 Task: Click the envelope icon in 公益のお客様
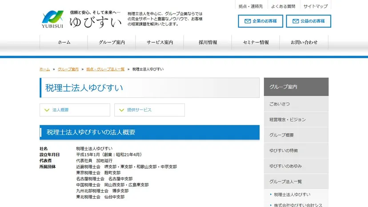pyautogui.click(x=296, y=21)
